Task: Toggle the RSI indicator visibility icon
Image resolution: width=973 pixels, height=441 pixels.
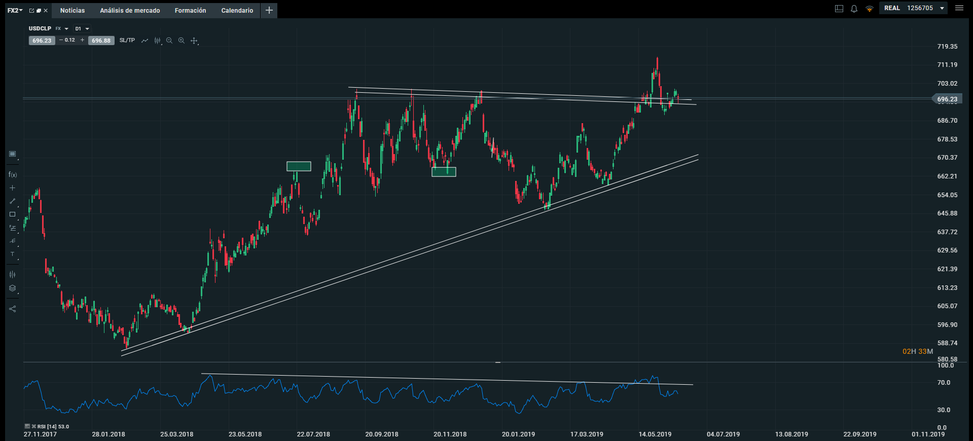Action: click(x=27, y=426)
